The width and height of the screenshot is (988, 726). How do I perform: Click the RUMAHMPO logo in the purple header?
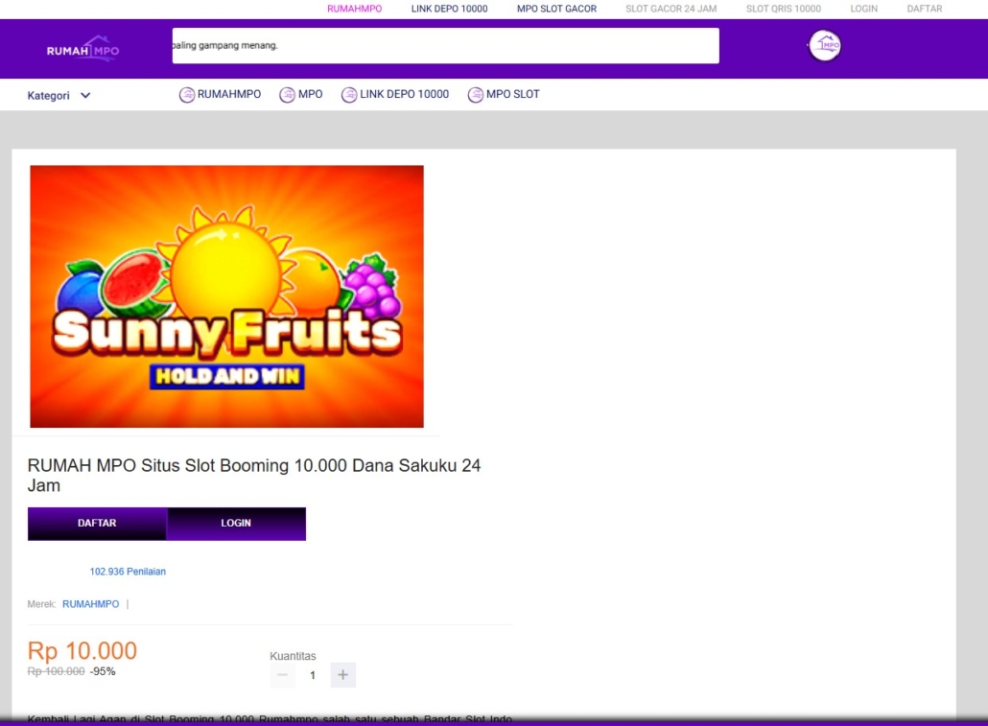(x=82, y=49)
